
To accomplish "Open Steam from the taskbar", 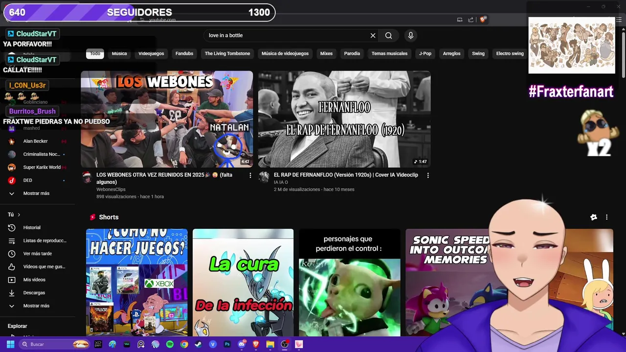I will click(x=198, y=344).
